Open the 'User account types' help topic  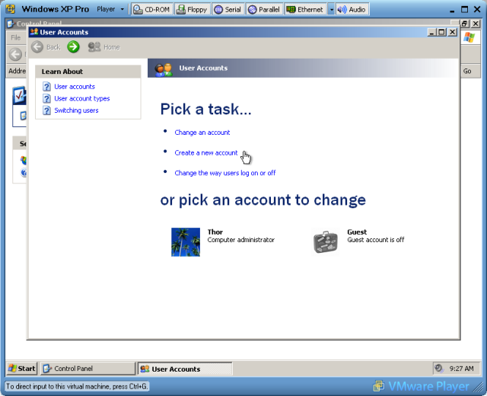coord(82,98)
